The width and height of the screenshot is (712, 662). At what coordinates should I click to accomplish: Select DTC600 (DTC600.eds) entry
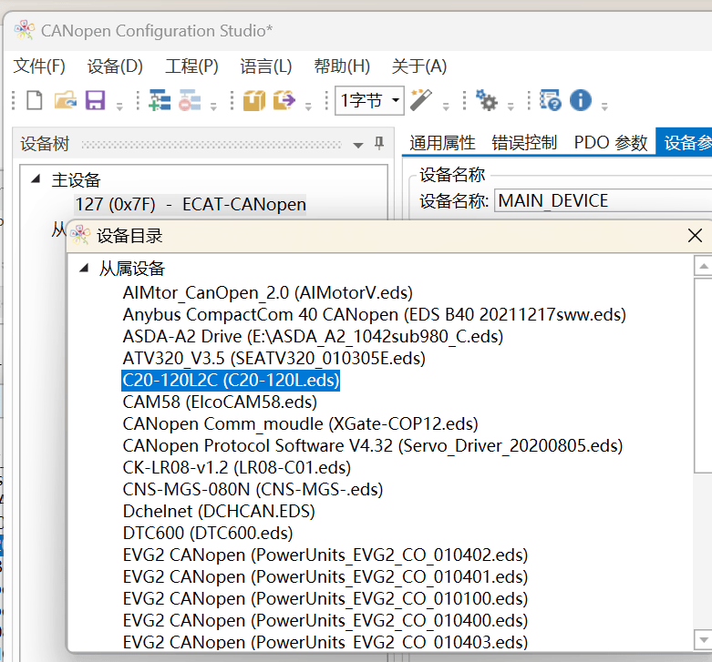click(208, 534)
